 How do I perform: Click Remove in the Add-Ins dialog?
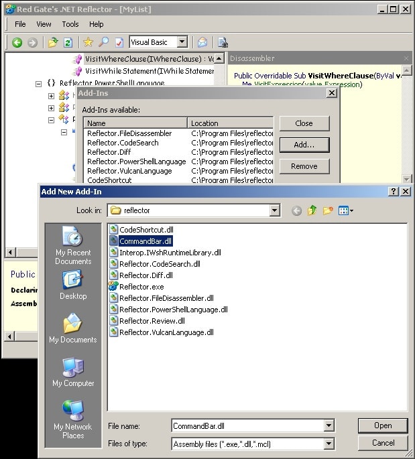tap(304, 166)
